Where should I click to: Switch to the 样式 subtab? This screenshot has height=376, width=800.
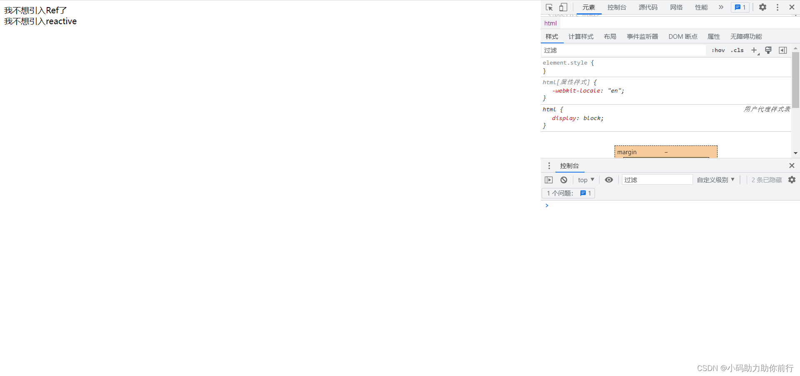[552, 37]
